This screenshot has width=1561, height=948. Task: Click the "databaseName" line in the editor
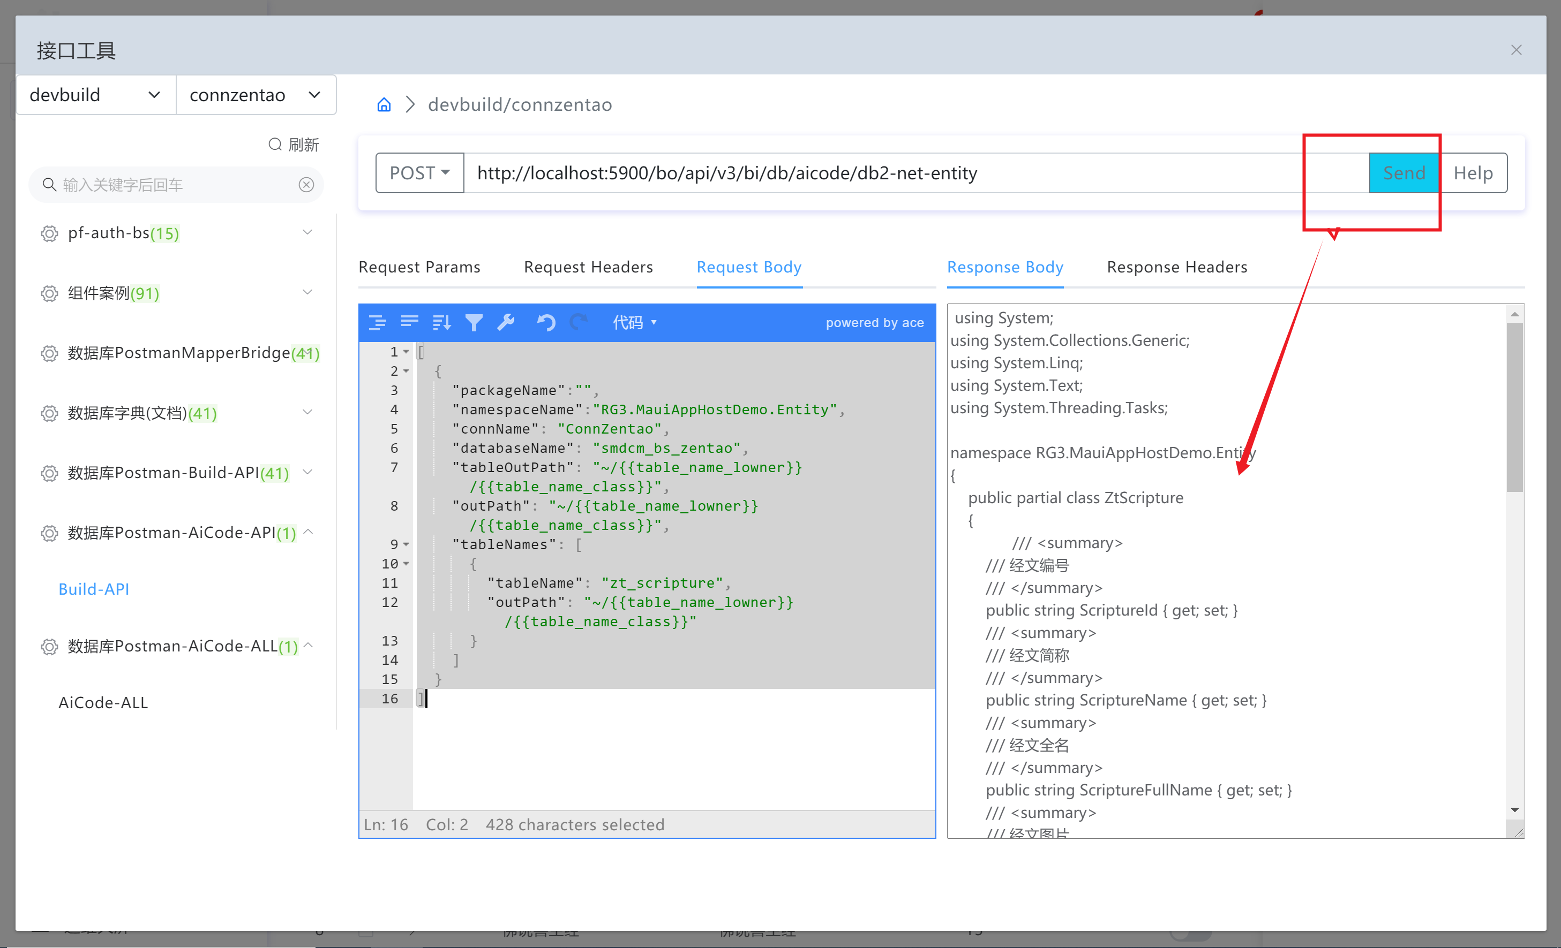[x=600, y=449]
